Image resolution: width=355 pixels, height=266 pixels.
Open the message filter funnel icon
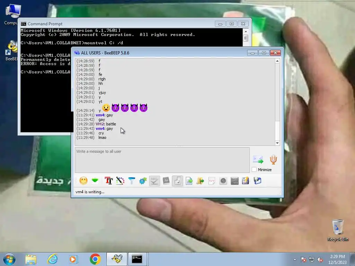click(x=131, y=181)
